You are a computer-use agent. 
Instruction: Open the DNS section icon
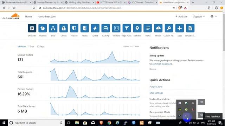tap(53, 28)
